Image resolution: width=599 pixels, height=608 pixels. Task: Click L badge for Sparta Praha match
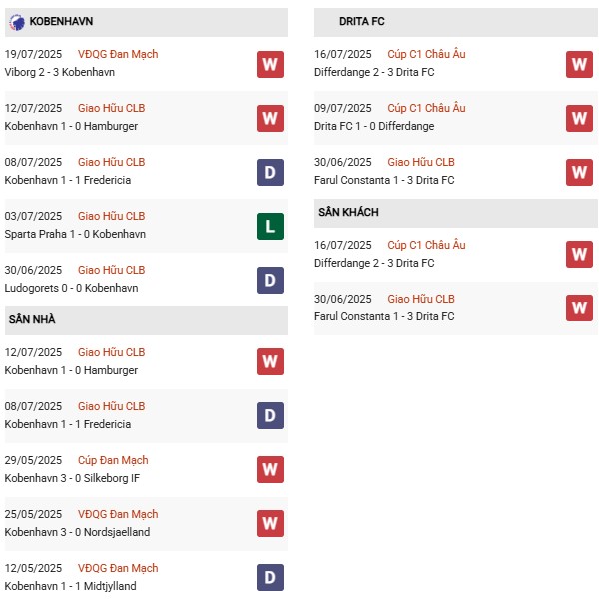point(270,226)
